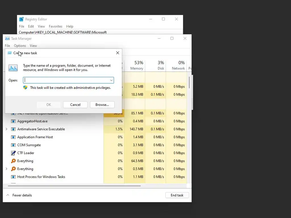Open the Registry Editor View menu
The image size is (291, 218).
point(41,26)
